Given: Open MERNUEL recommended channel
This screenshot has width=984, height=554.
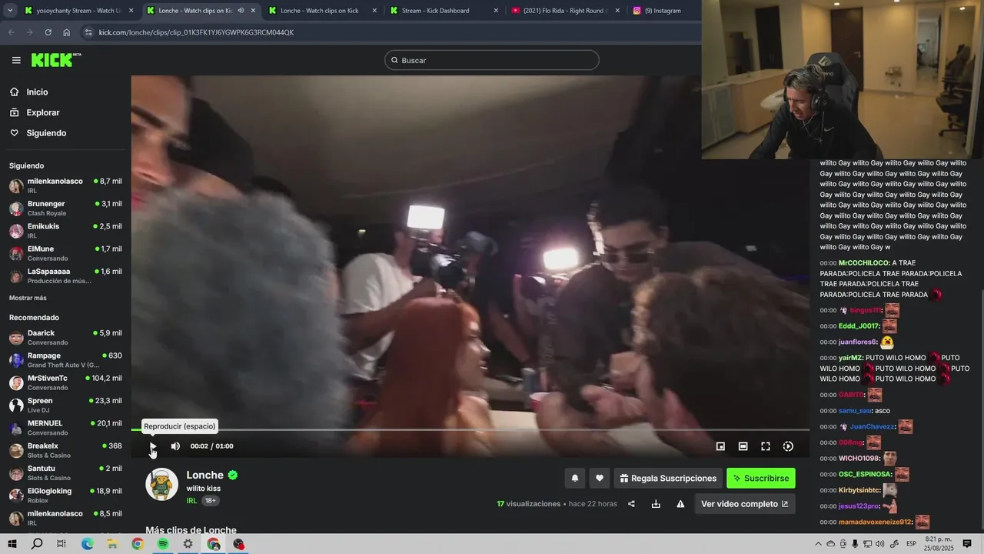Looking at the screenshot, I should [65, 428].
